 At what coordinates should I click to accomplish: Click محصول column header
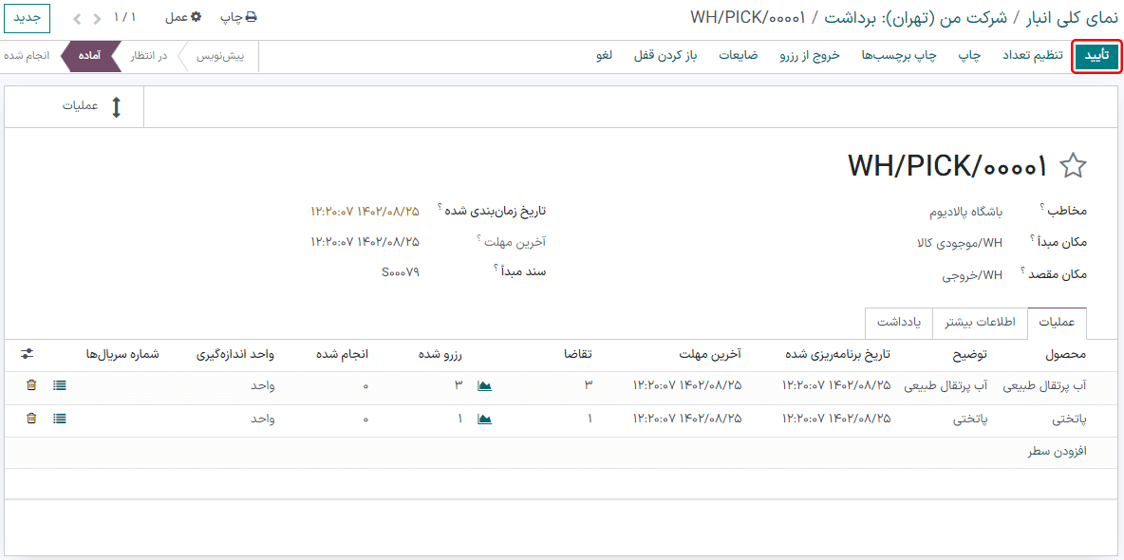coord(1064,354)
